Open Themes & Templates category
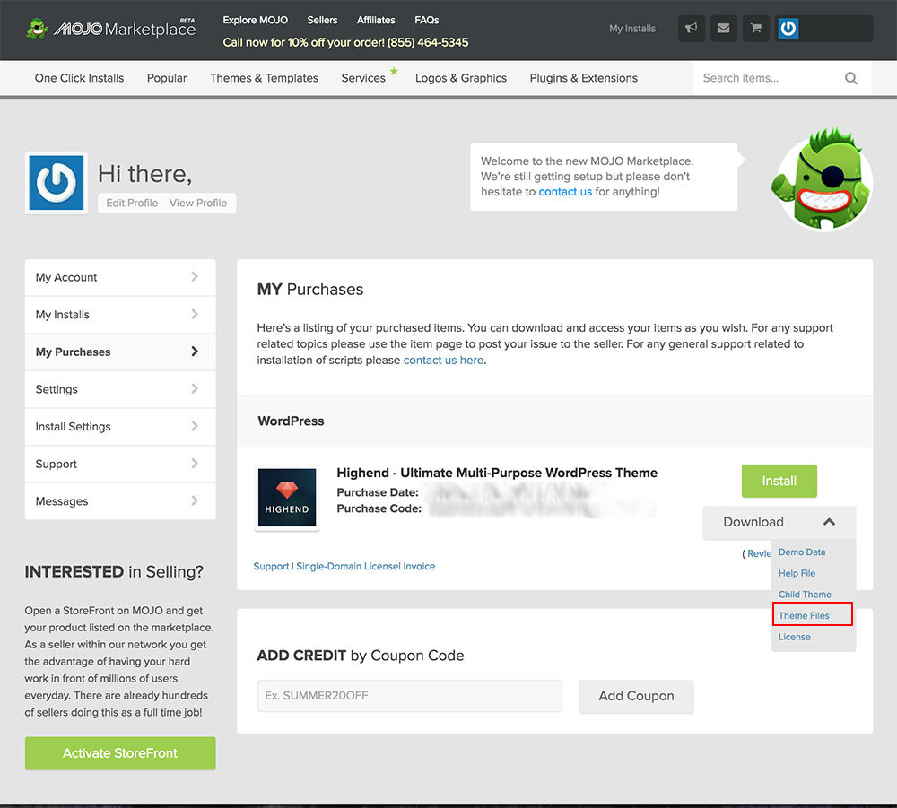897x808 pixels. point(265,78)
